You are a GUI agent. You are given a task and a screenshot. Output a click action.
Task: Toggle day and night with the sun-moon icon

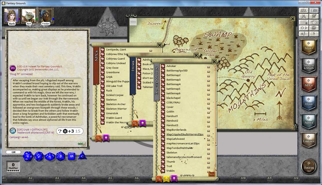click(303, 28)
